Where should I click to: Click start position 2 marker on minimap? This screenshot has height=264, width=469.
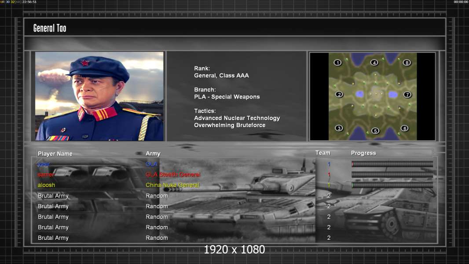(x=339, y=94)
